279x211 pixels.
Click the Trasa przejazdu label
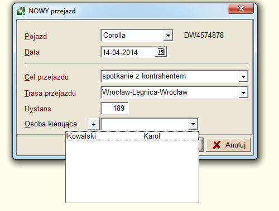[x=50, y=93]
